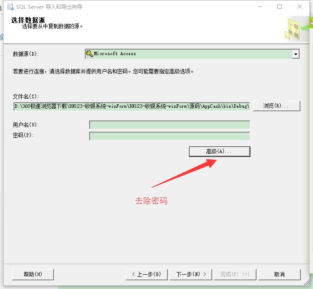Click the Microsoft Access key icon

(89, 53)
